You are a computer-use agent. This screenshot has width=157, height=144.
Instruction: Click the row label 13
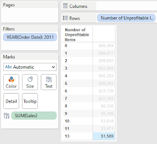tap(67, 136)
